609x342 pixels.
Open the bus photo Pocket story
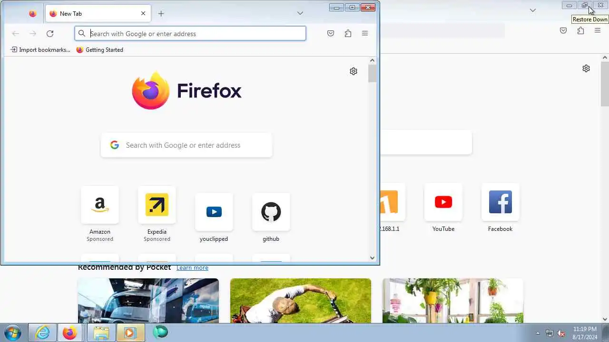[x=148, y=301]
